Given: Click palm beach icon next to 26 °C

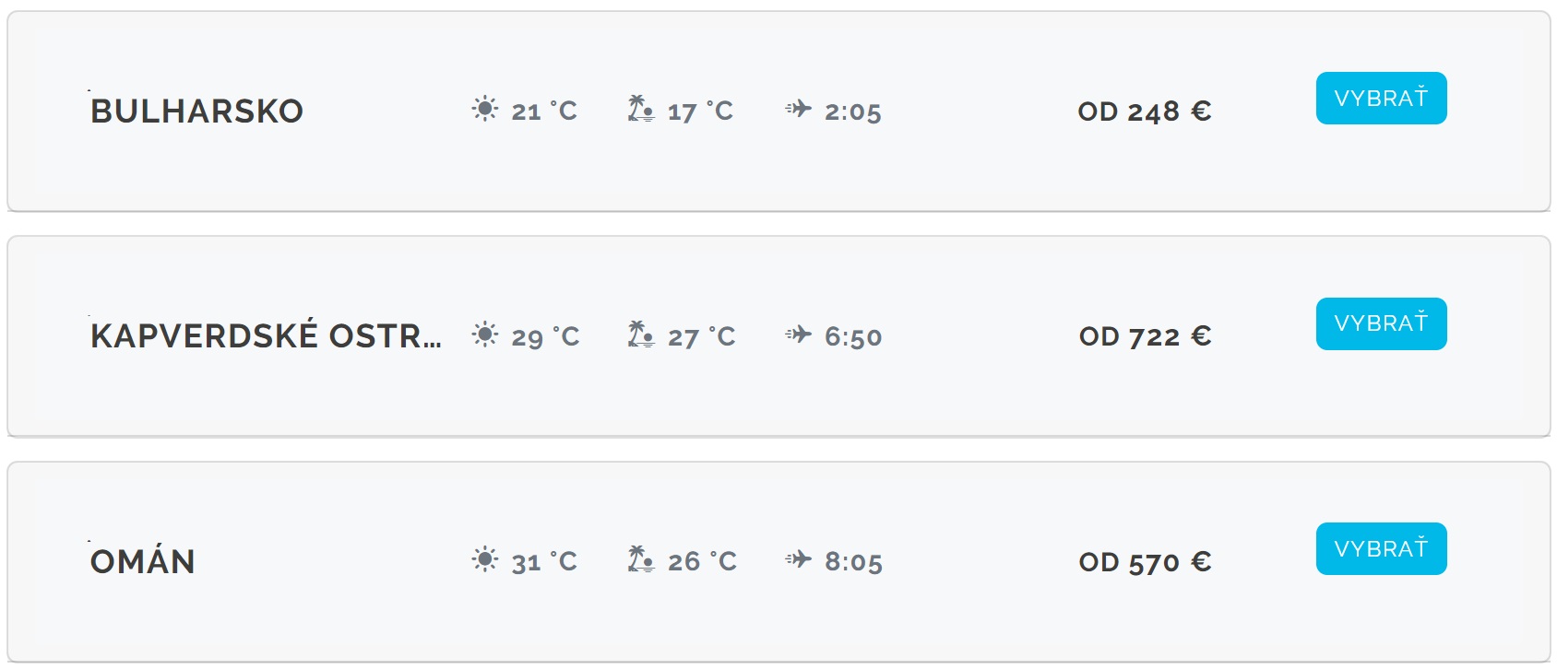Looking at the screenshot, I should pos(641,558).
